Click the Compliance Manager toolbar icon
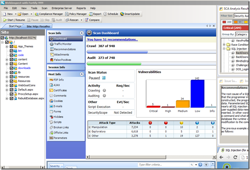The height and width of the screenshot is (170, 250). 36,14
